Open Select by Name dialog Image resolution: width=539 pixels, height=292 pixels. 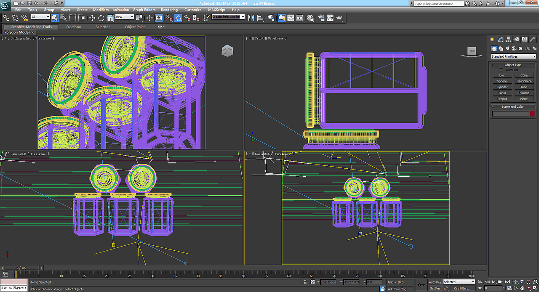(64, 18)
